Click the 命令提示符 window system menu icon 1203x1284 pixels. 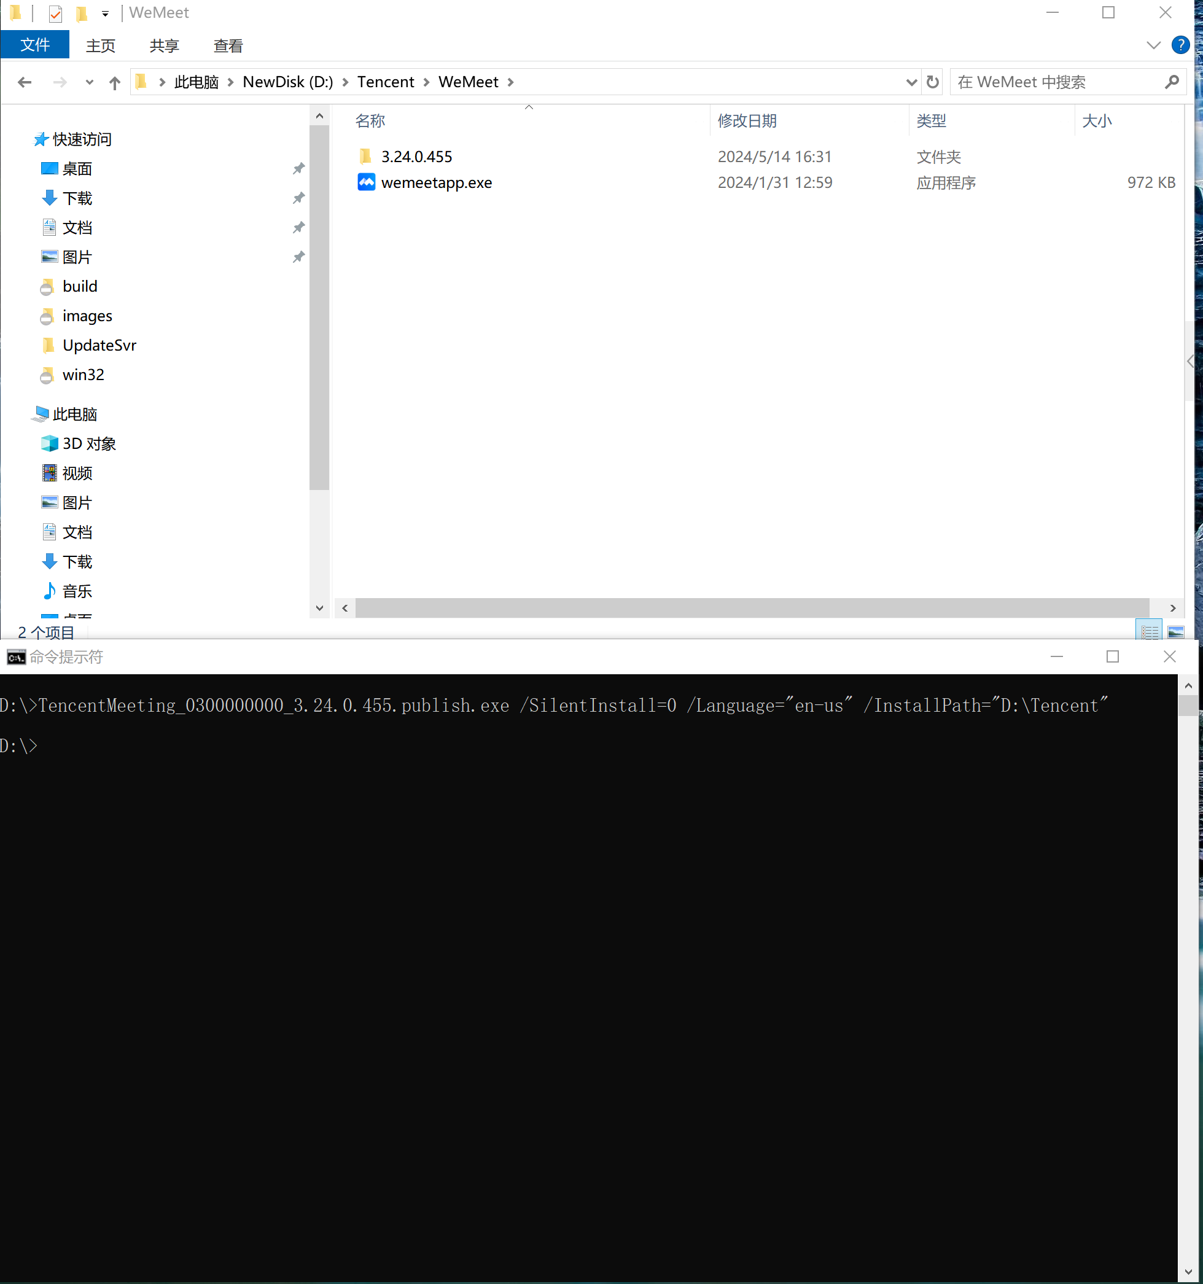(16, 658)
